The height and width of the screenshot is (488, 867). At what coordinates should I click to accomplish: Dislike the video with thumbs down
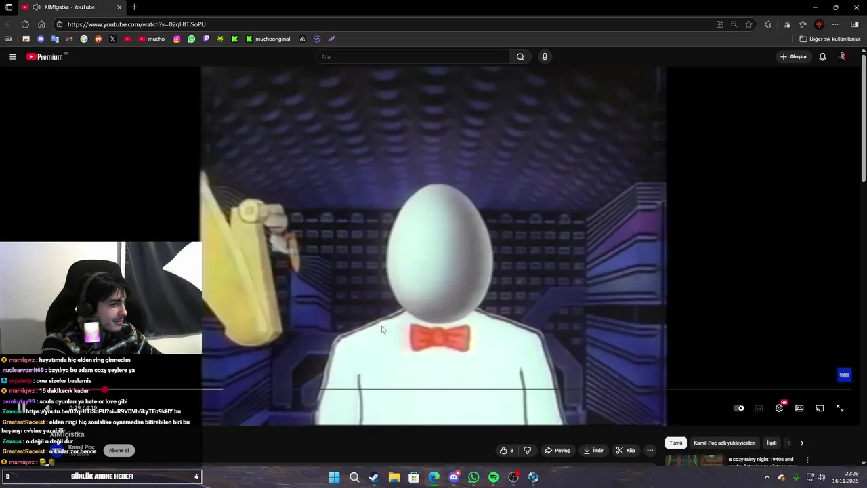528,451
